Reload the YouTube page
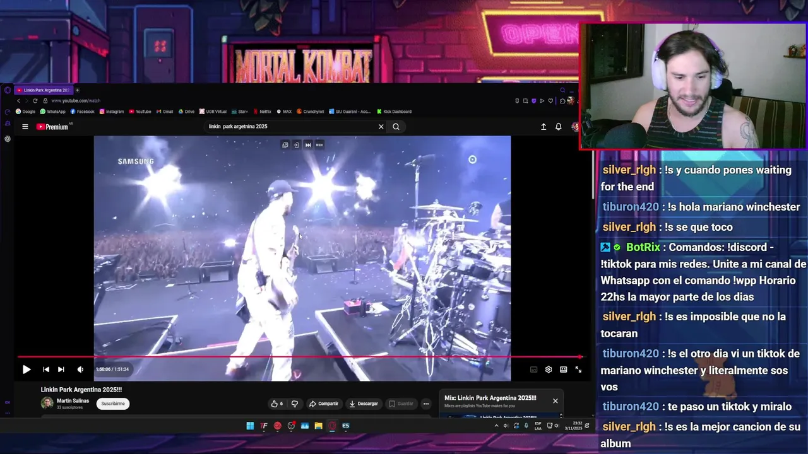Viewport: 808px width, 454px height. 35,101
